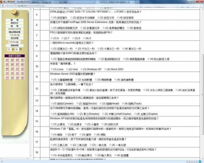This screenshot has height=163, width=204.
Task: Jump to question 06 in sidebar grid
Action: click(x=12, y=65)
